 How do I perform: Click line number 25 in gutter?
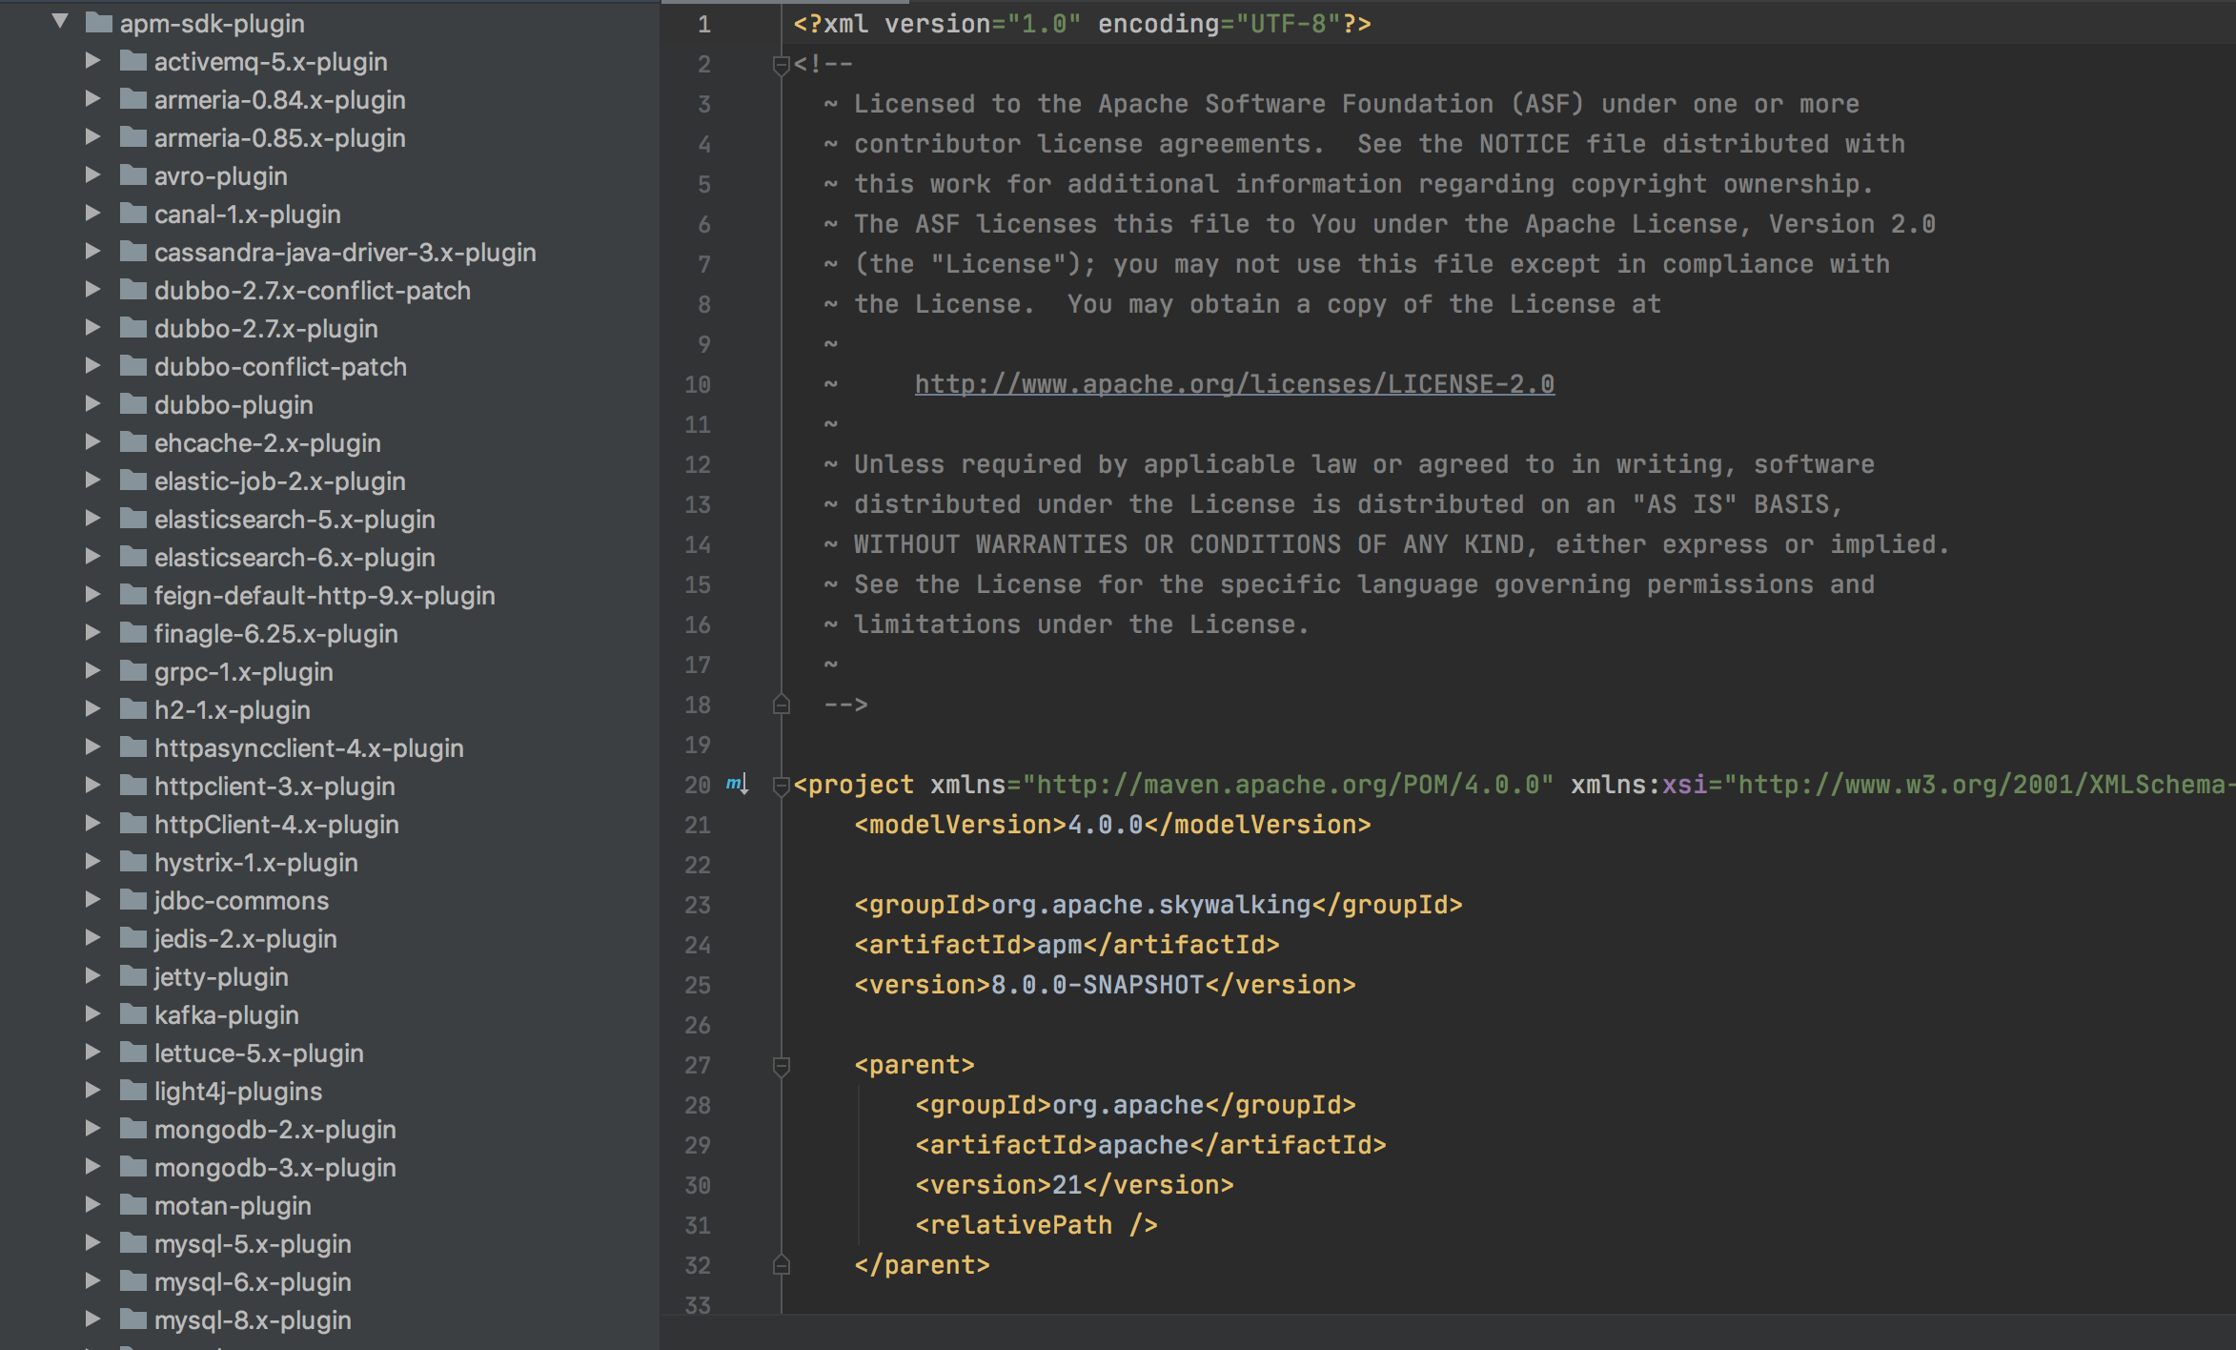(x=697, y=985)
